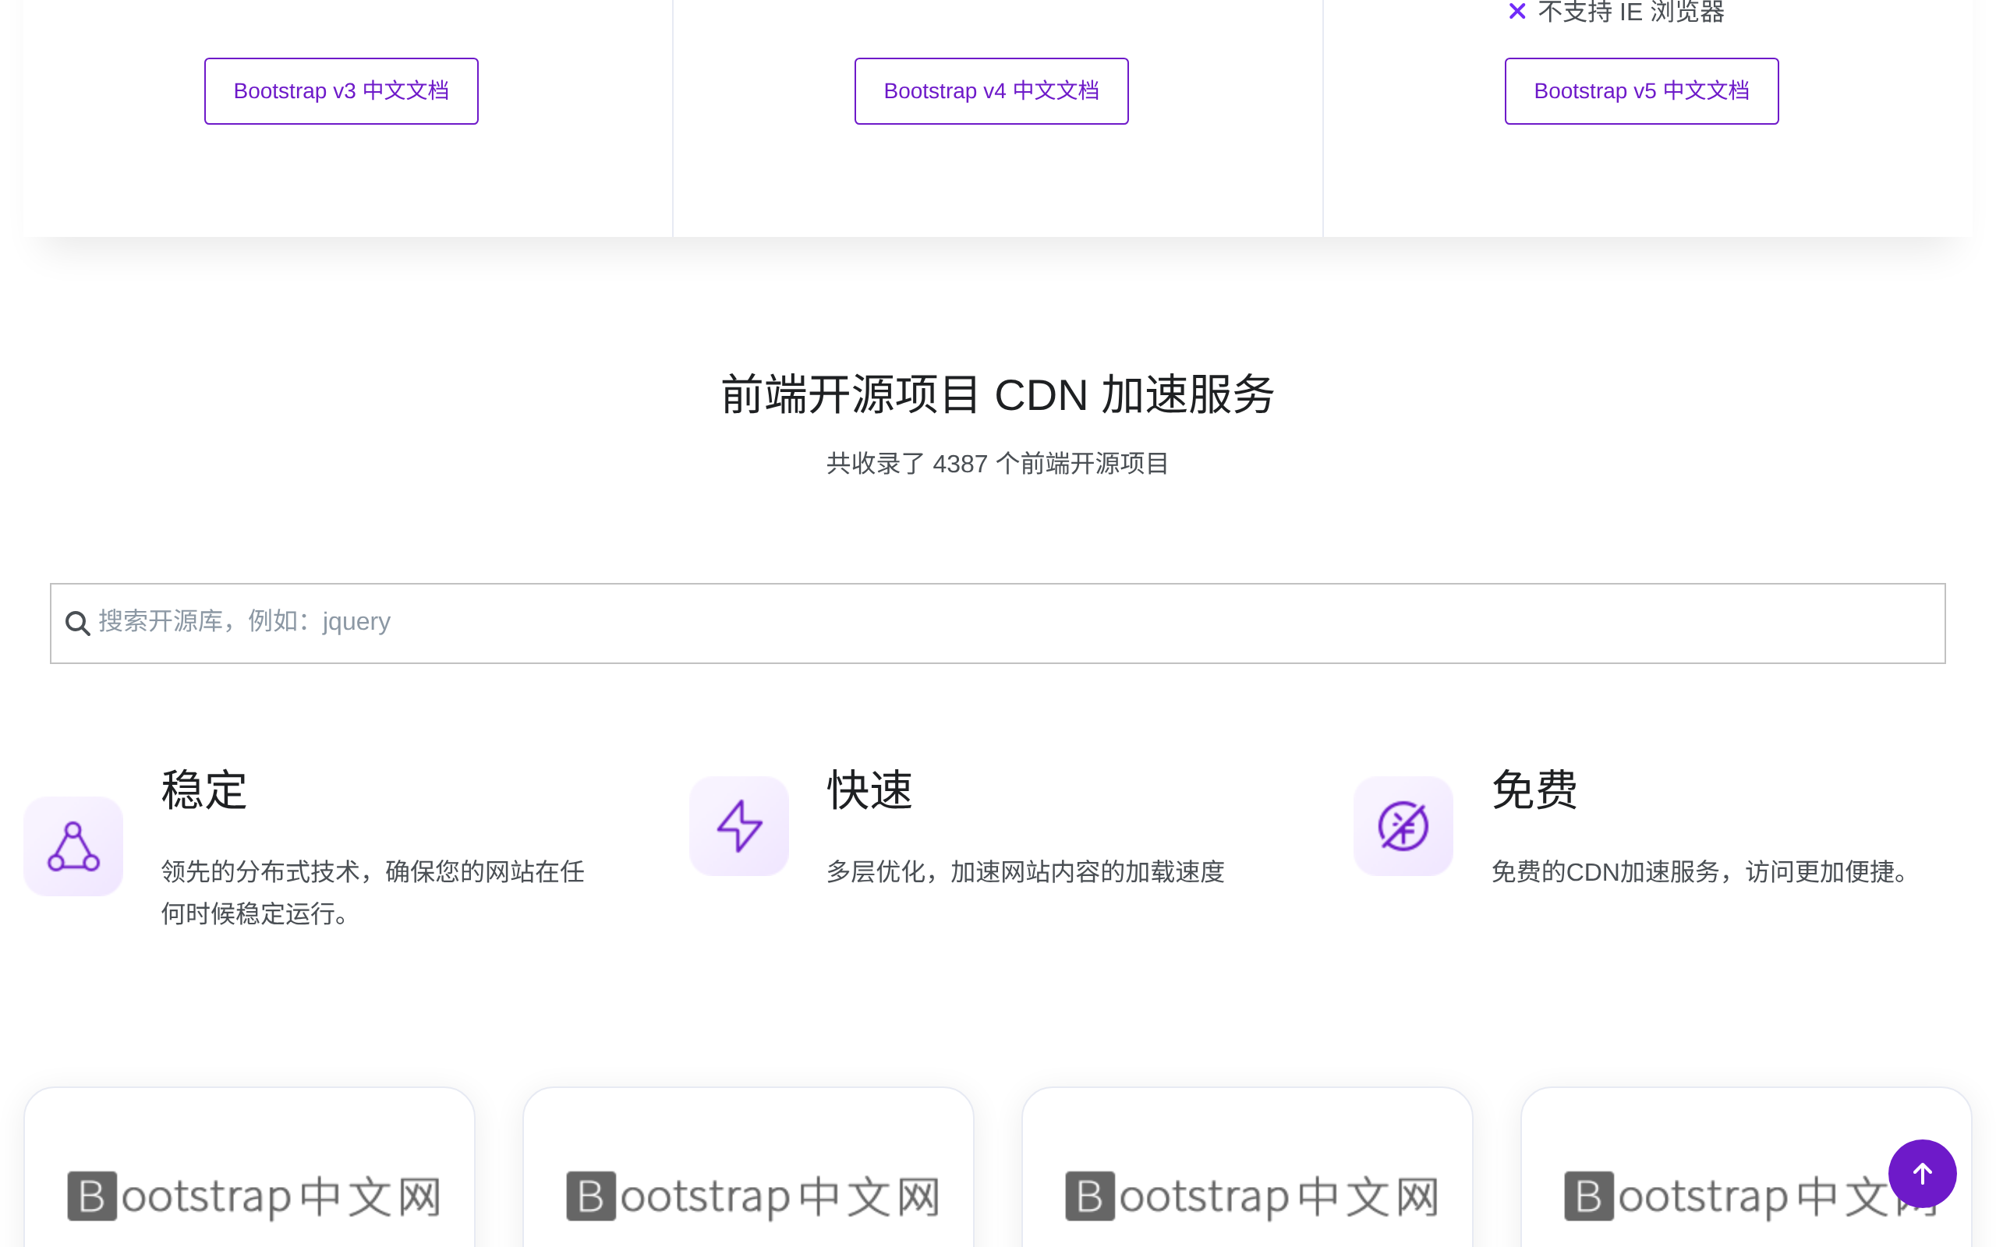Viewport: 1996px width, 1247px height.
Task: Click the description 多层优化，加速网站内容的加载速度
Action: click(1025, 871)
